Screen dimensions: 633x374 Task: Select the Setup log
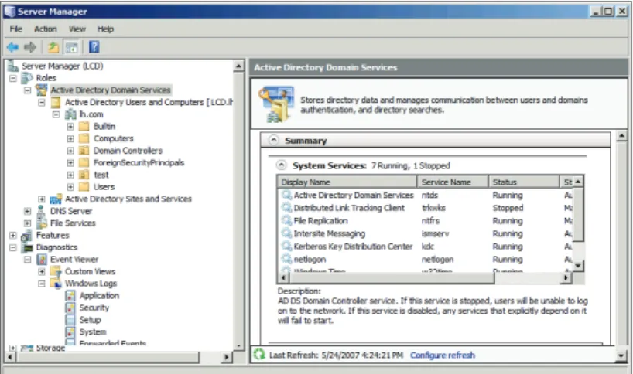[90, 320]
